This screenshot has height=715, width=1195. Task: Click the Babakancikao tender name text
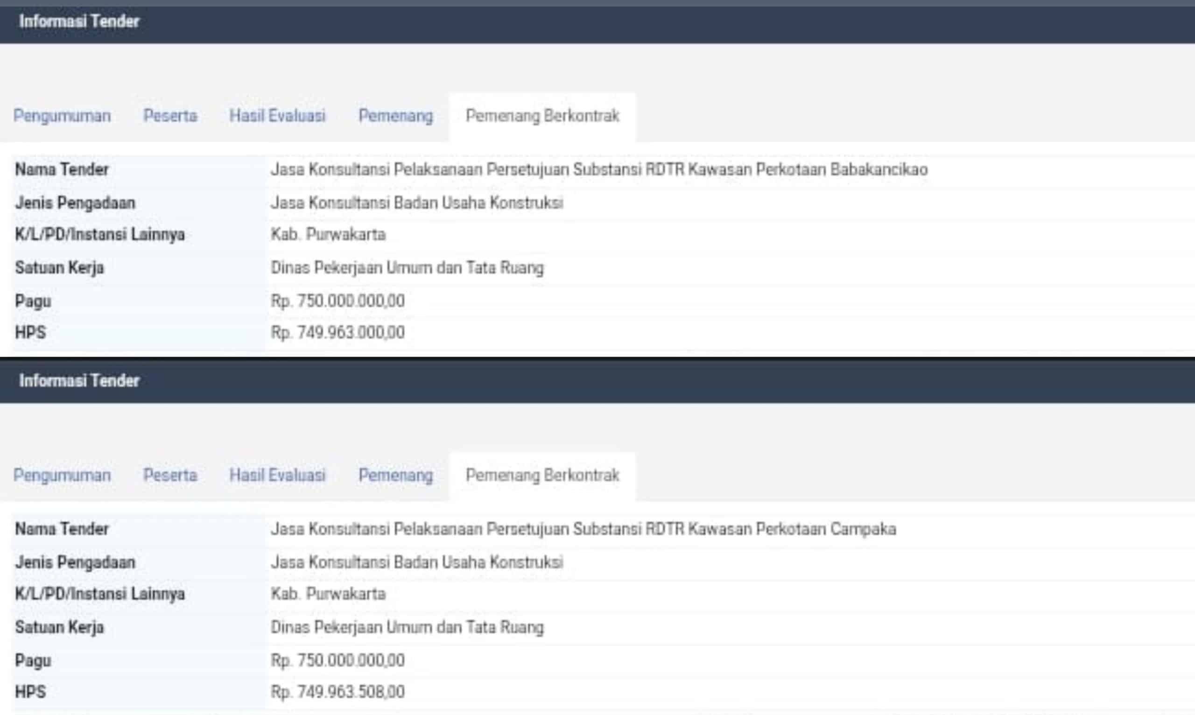(x=599, y=169)
